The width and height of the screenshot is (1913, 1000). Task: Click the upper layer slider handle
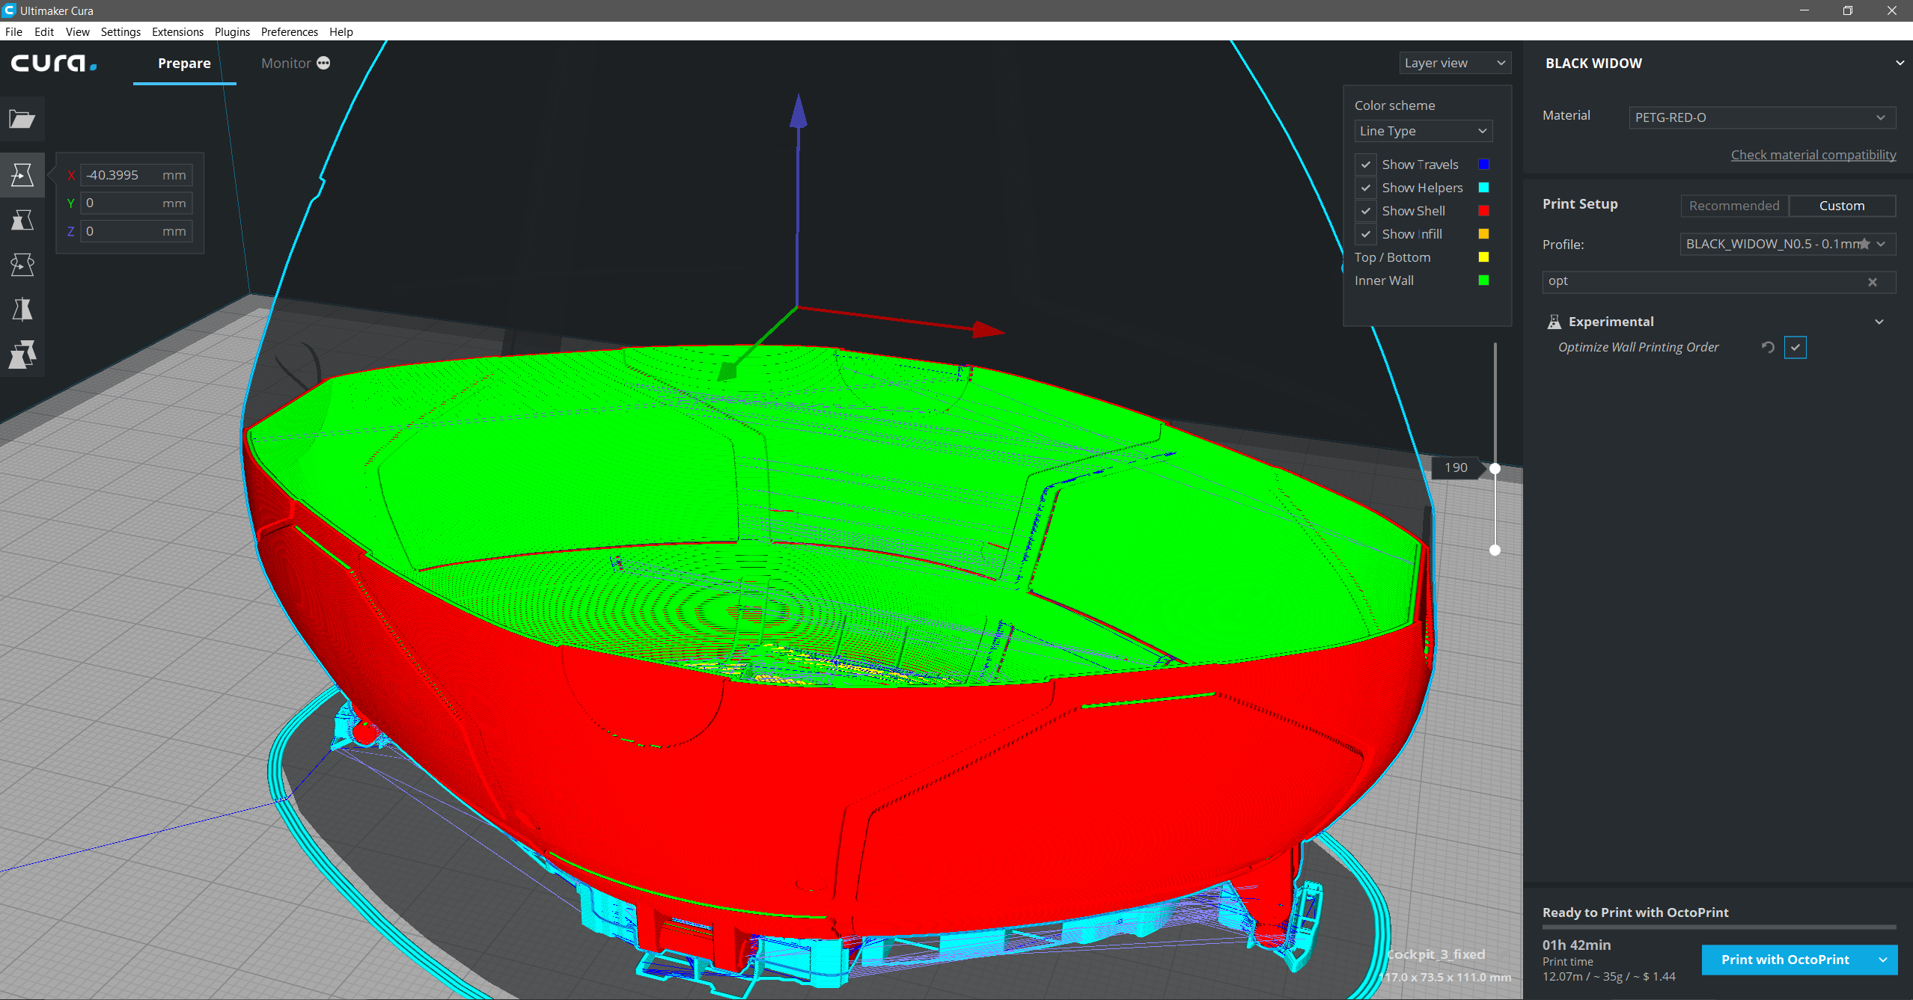point(1495,468)
